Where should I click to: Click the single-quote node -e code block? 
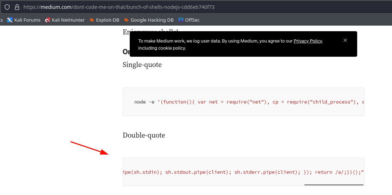pos(243,102)
